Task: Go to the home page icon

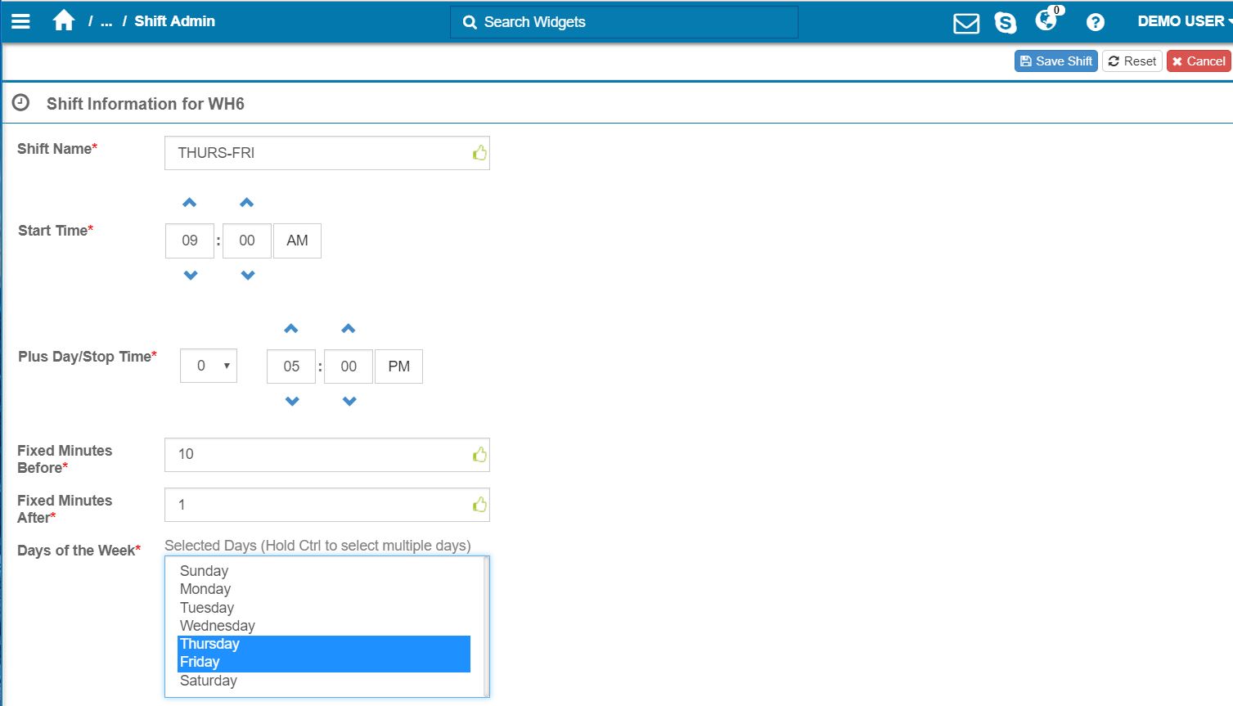Action: tap(64, 21)
